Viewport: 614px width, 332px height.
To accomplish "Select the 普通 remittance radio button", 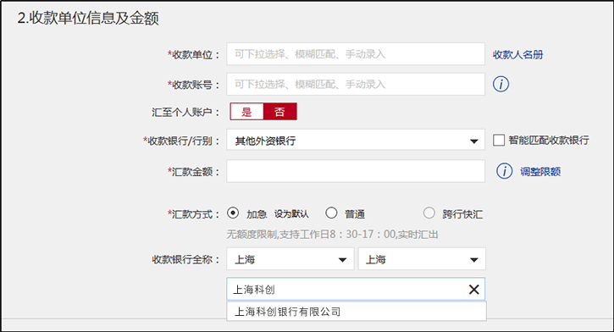I will pos(331,213).
